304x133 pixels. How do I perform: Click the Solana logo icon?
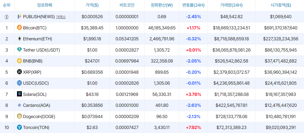(x=19, y=94)
